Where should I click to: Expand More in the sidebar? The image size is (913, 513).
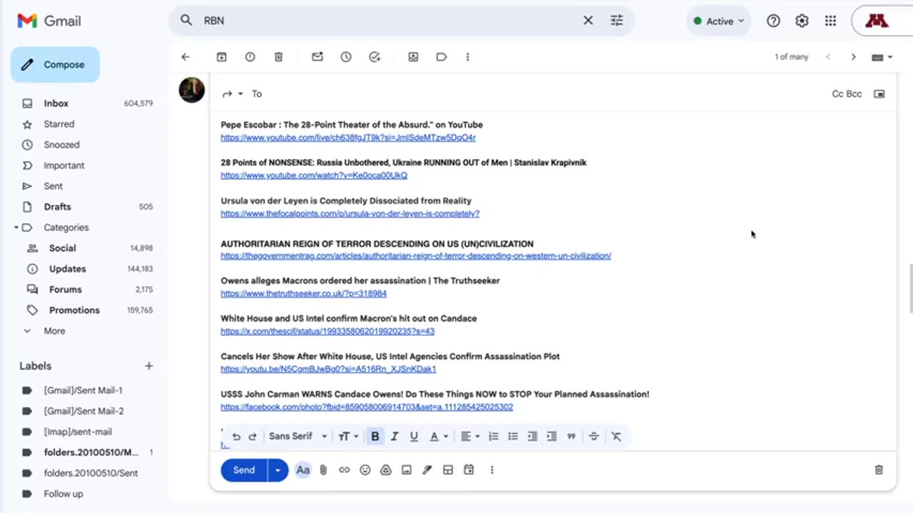tap(54, 331)
